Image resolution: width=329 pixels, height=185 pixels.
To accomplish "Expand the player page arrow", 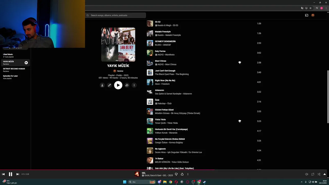I will 325,174.
